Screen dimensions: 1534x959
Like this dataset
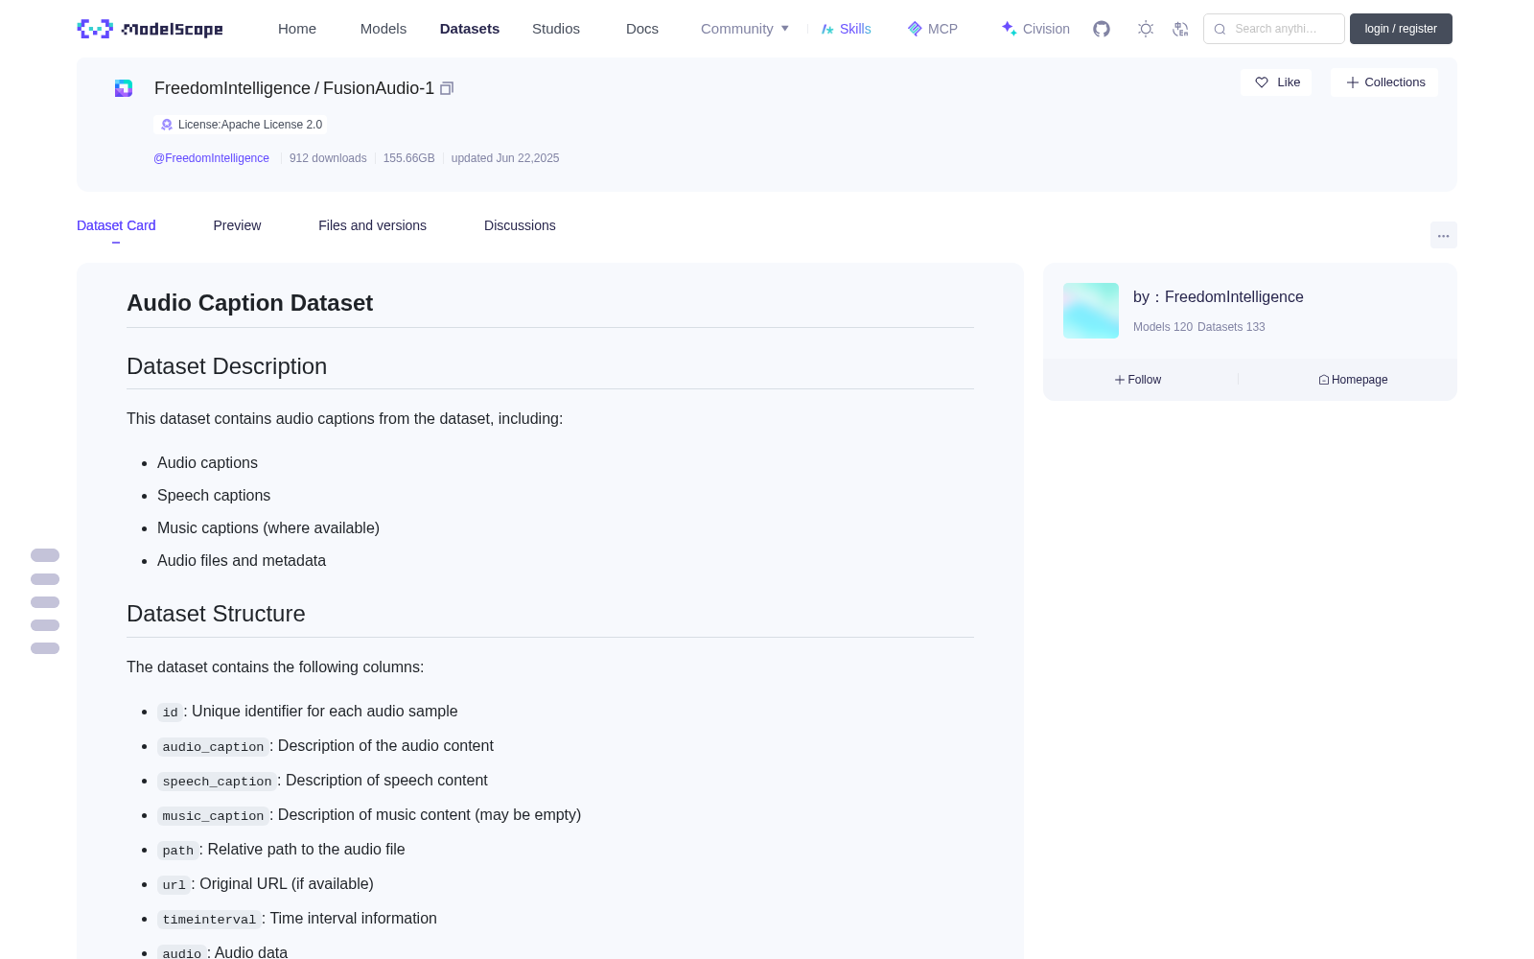coord(1276,82)
